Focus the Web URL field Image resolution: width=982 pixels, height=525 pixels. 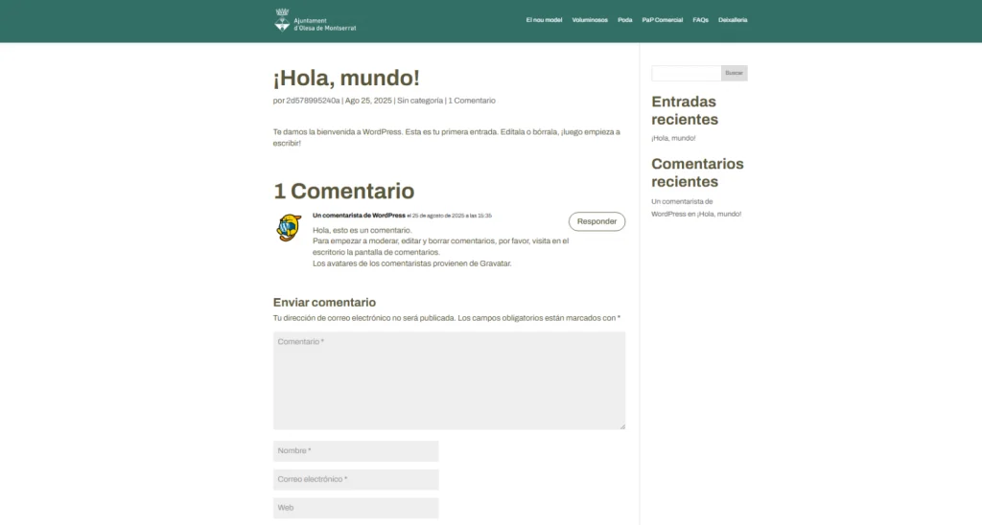pos(356,508)
